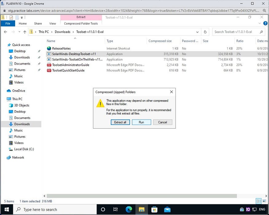Select the Compressed Folder Tools tab
Screen dimensions: 269x215
[x=81, y=24]
